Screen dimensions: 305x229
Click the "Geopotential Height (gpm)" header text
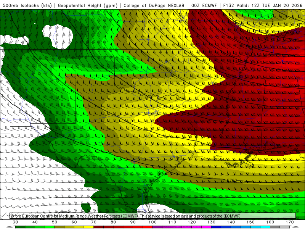pos(88,5)
